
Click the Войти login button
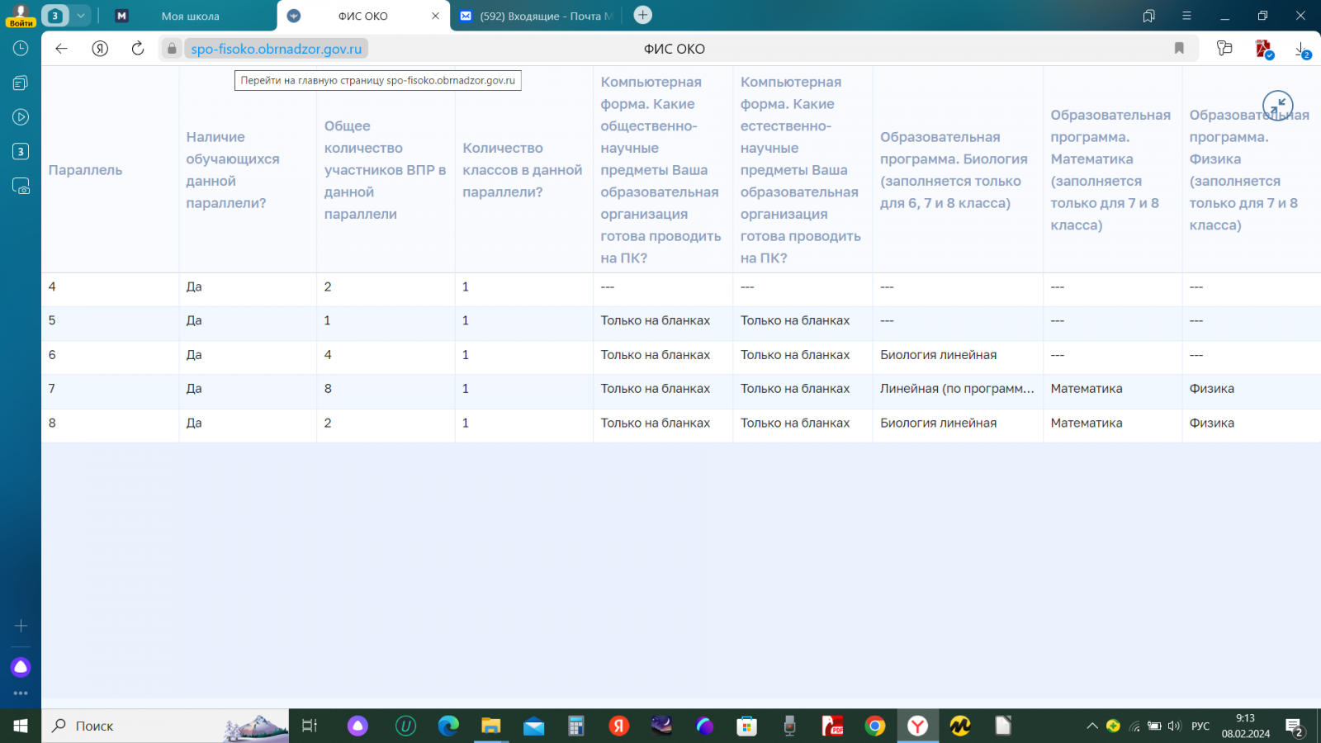point(21,16)
